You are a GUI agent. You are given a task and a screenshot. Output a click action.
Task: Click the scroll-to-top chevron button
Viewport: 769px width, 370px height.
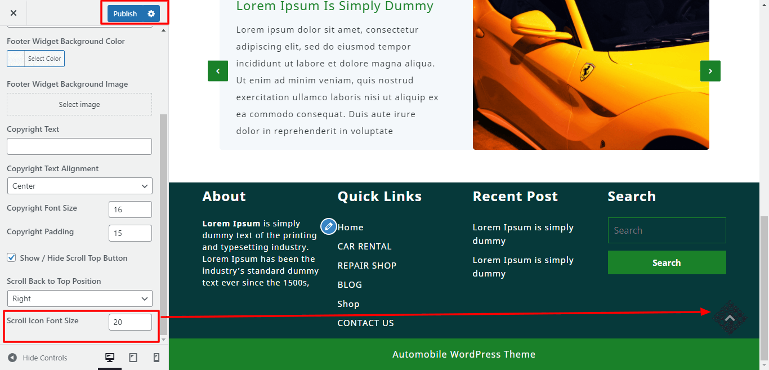[730, 318]
